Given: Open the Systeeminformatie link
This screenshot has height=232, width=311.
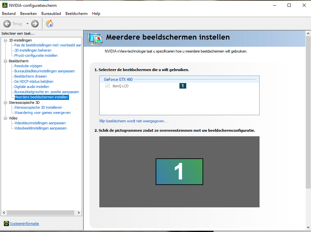Looking at the screenshot, I should 24,224.
